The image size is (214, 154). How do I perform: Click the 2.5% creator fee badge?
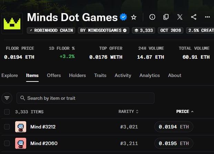click(200, 30)
